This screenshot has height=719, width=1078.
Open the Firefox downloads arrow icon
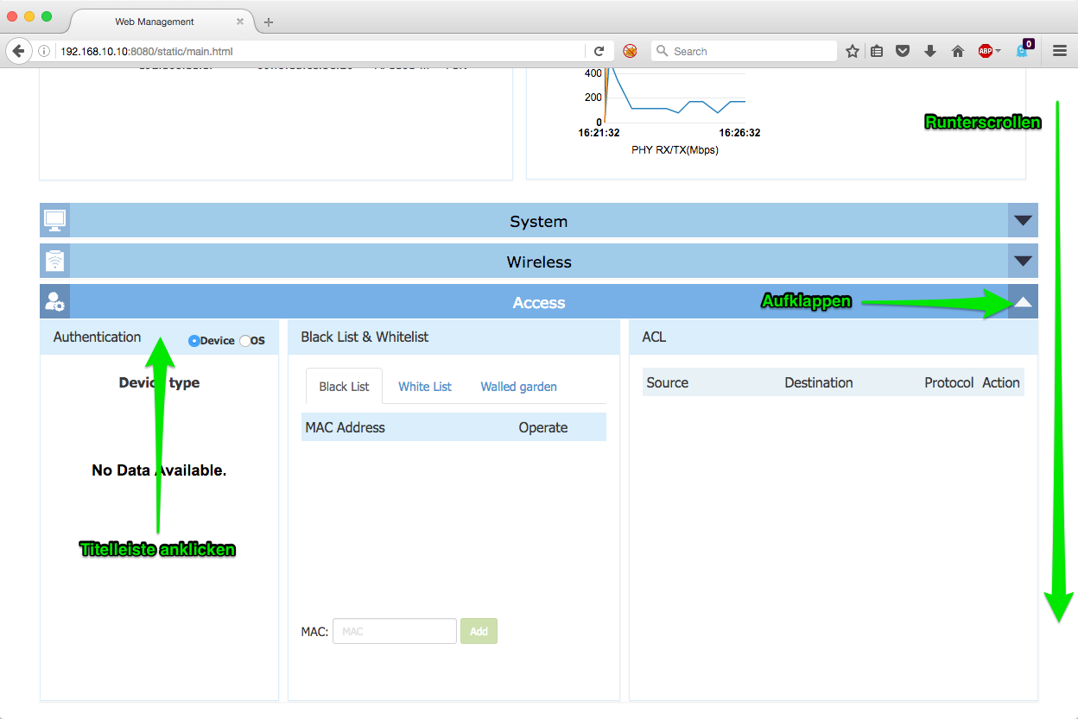(x=930, y=52)
